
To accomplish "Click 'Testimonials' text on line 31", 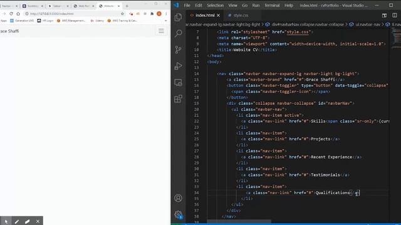I will (325, 175).
